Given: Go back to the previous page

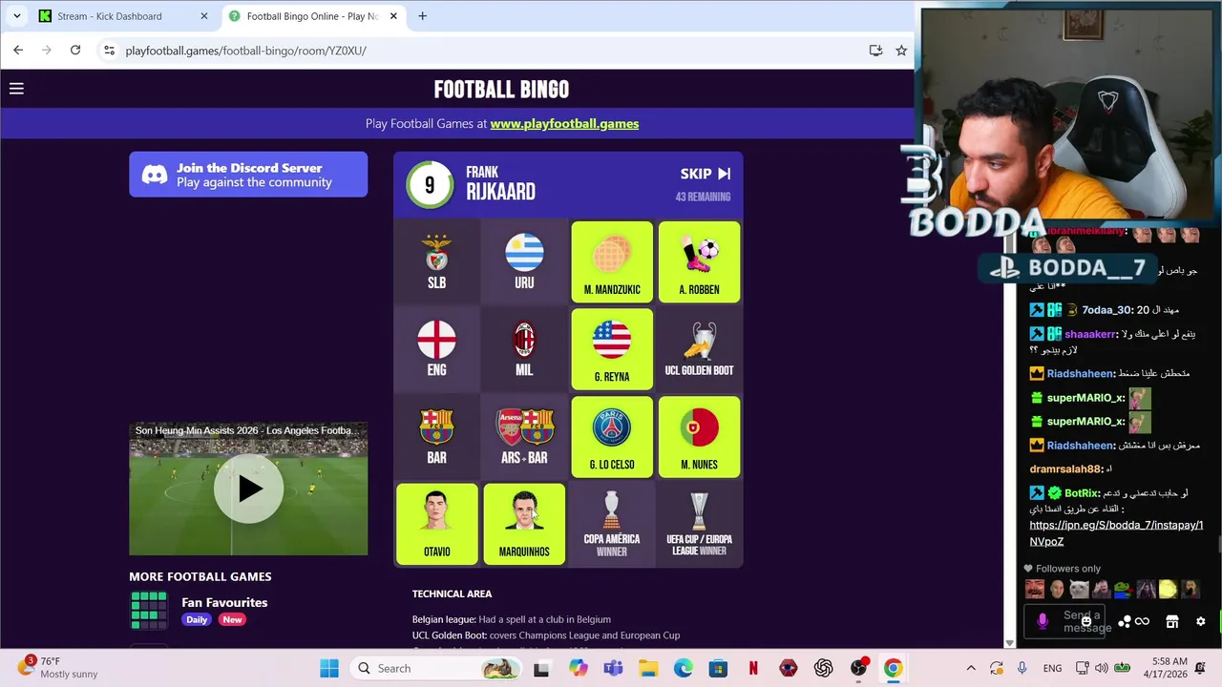Looking at the screenshot, I should (x=18, y=51).
